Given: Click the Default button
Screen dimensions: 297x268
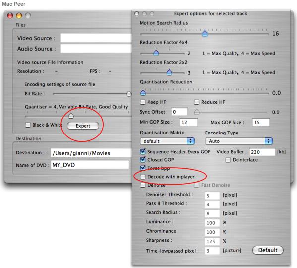Looking at the screenshot, I should [268, 250].
